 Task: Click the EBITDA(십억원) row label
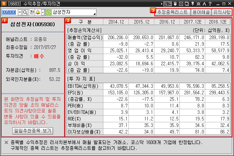(x=85, y=86)
